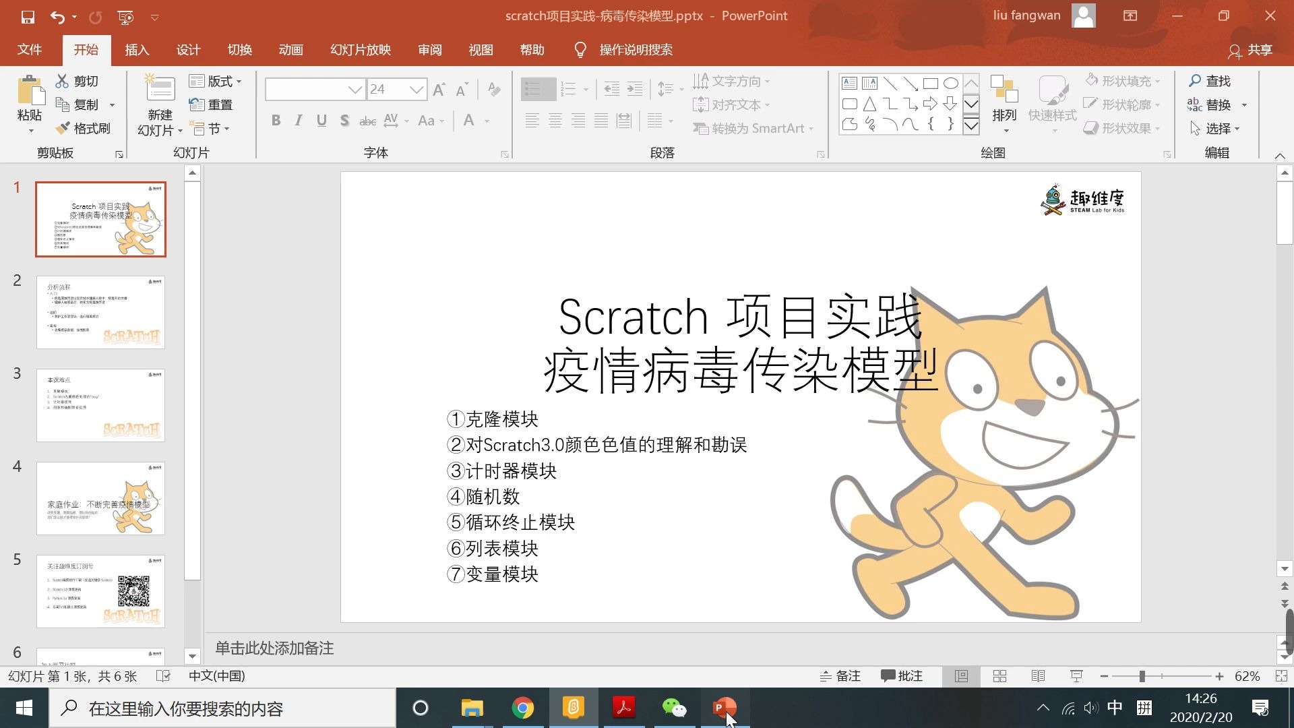The width and height of the screenshot is (1294, 728).
Task: Click the increase indent icon
Action: point(635,88)
